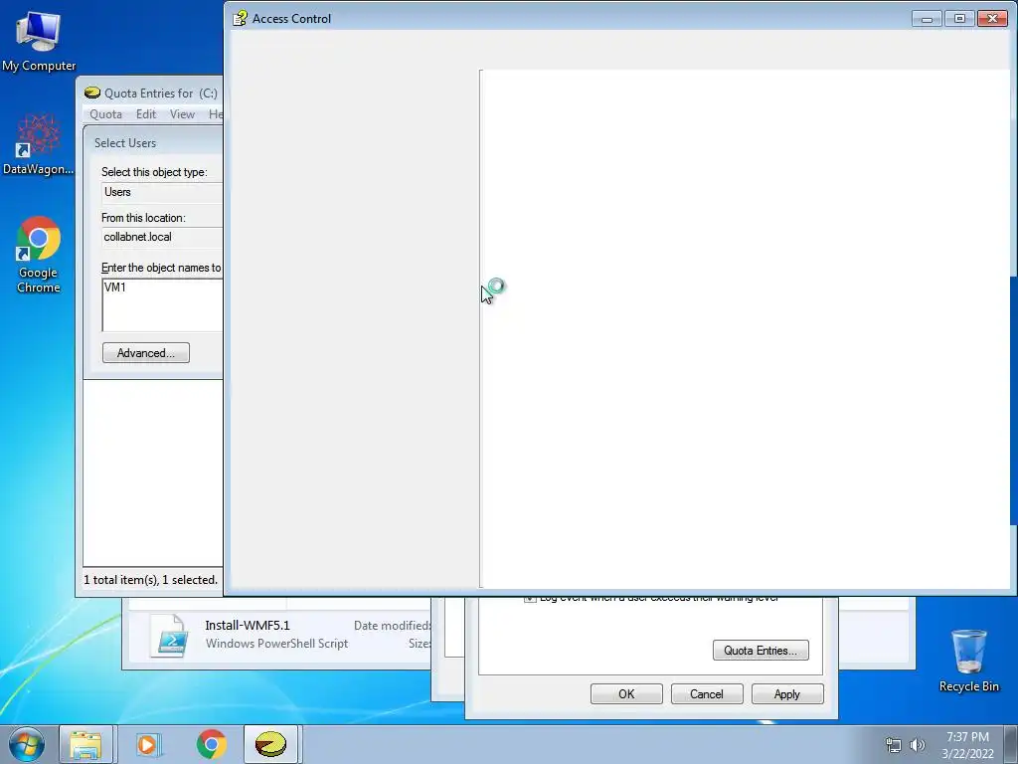
Task: Click the object names field containing VM1
Action: point(162,305)
